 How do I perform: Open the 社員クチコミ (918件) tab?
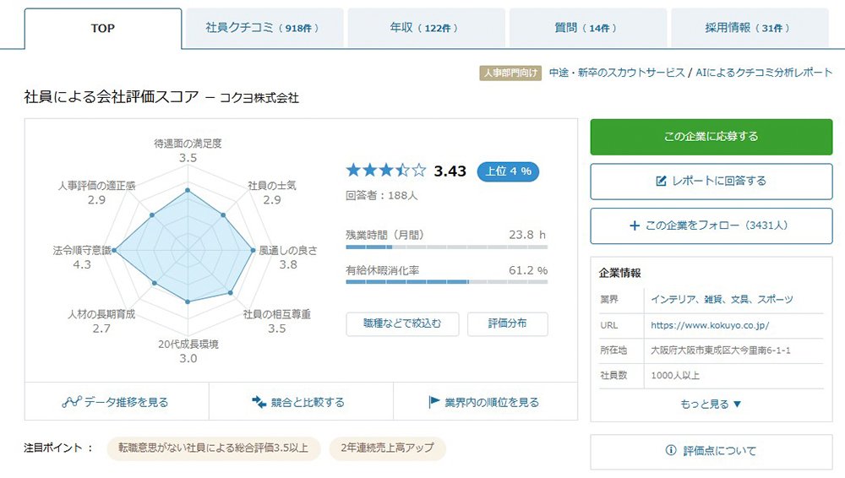pos(264,28)
